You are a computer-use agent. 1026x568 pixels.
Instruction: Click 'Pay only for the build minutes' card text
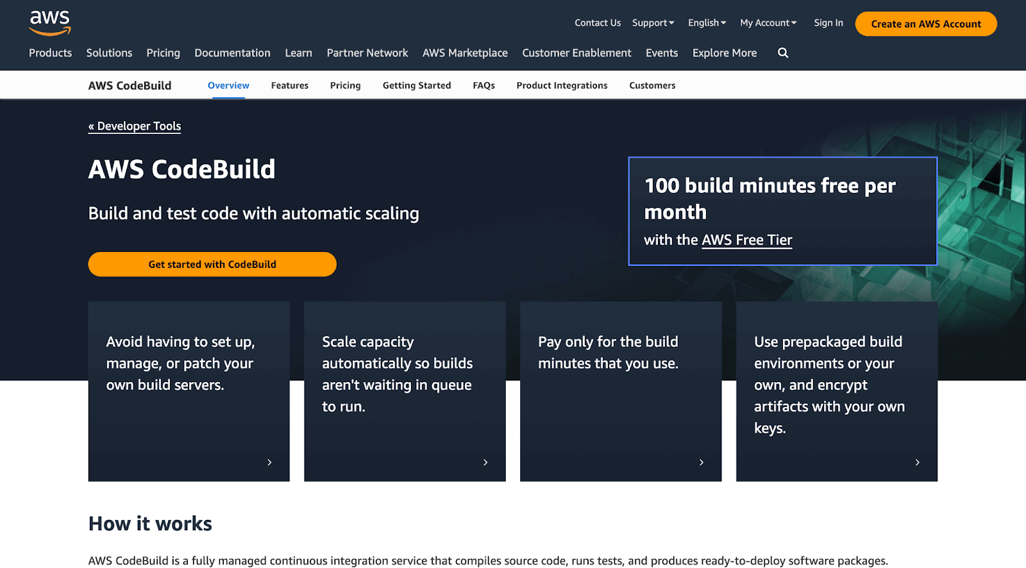pyautogui.click(x=608, y=353)
